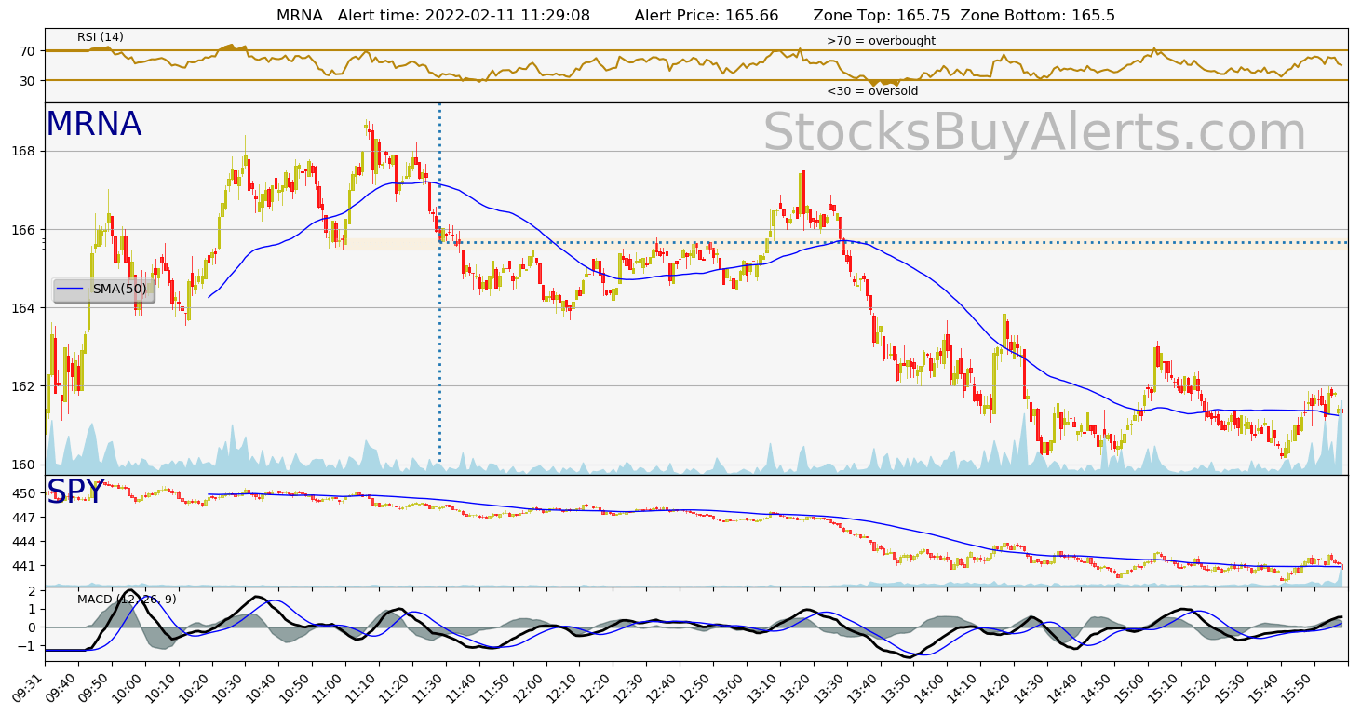
Task: Click the 447 SPY axis label
Action: [x=24, y=518]
